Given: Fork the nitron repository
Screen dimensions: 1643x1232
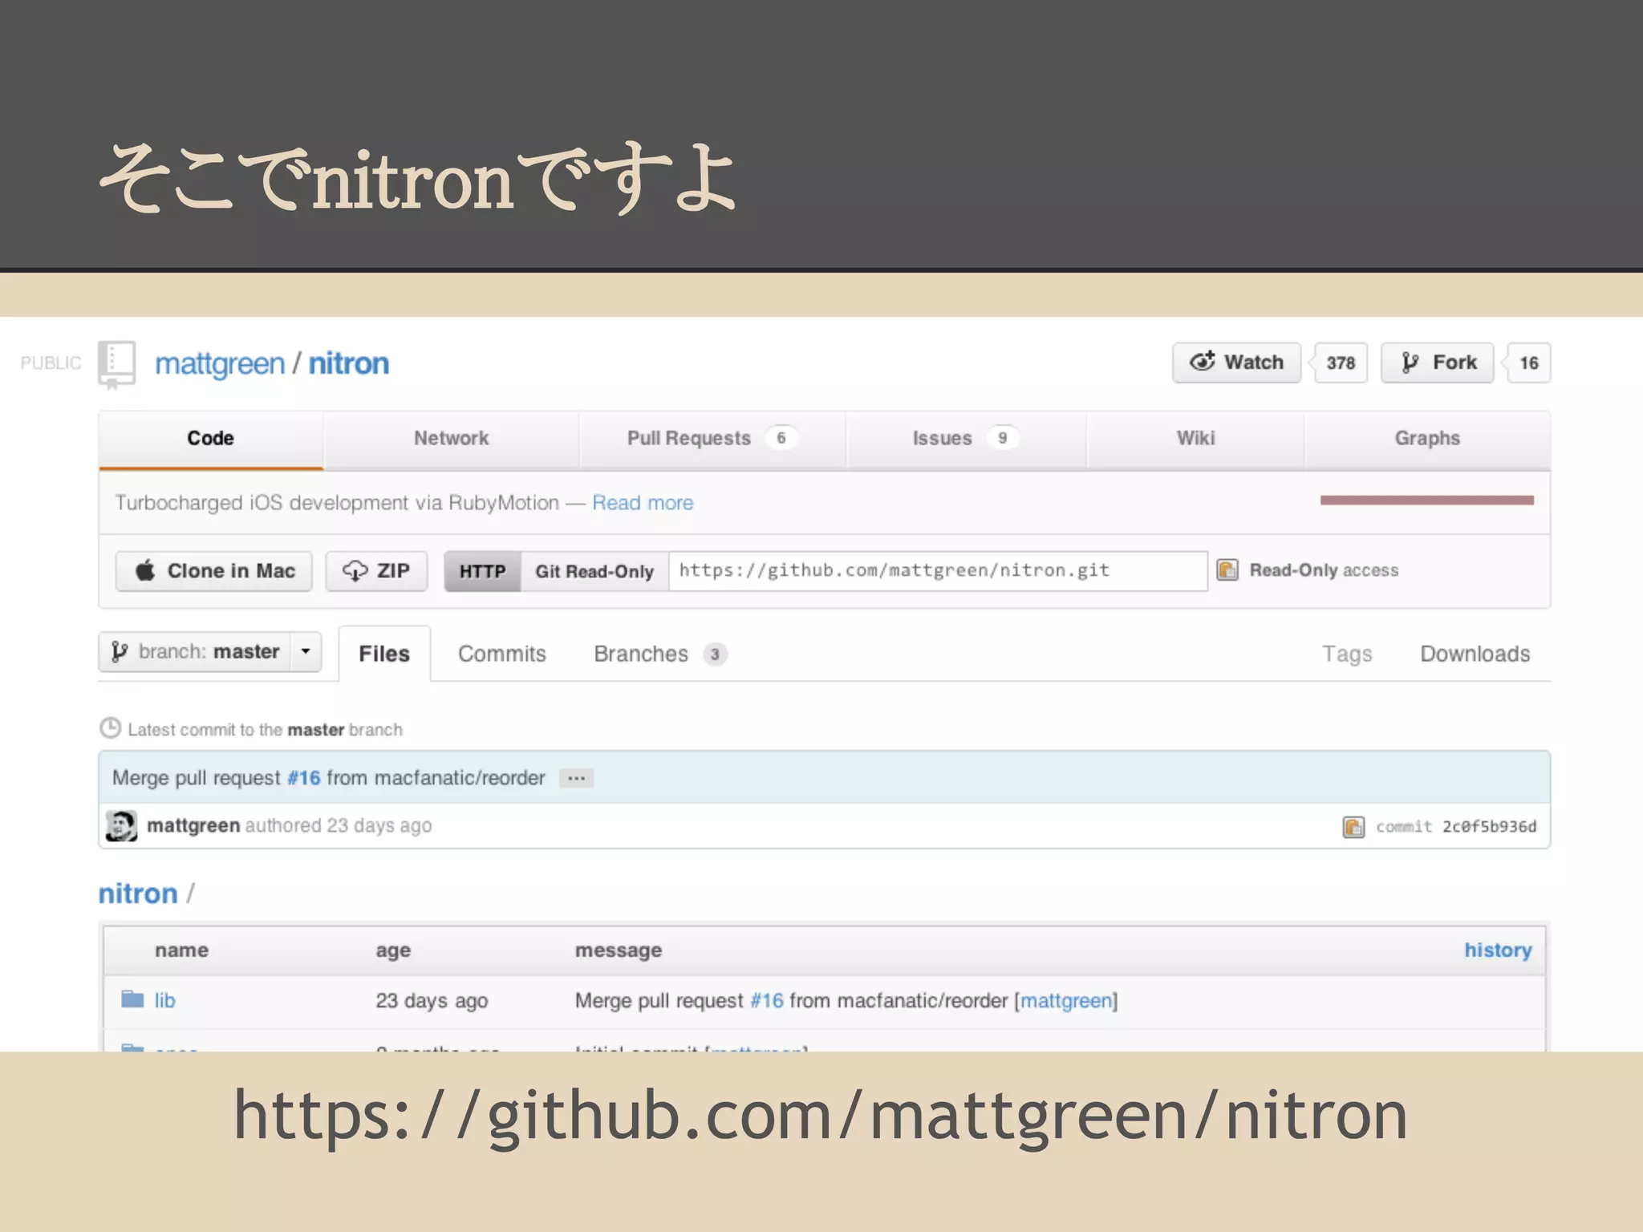Looking at the screenshot, I should coord(1438,363).
